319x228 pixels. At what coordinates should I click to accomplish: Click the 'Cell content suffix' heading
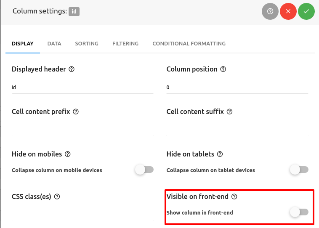coord(195,111)
